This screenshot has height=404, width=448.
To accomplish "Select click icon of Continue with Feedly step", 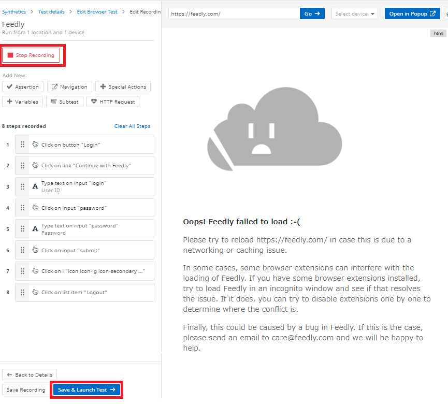I will [x=35, y=165].
